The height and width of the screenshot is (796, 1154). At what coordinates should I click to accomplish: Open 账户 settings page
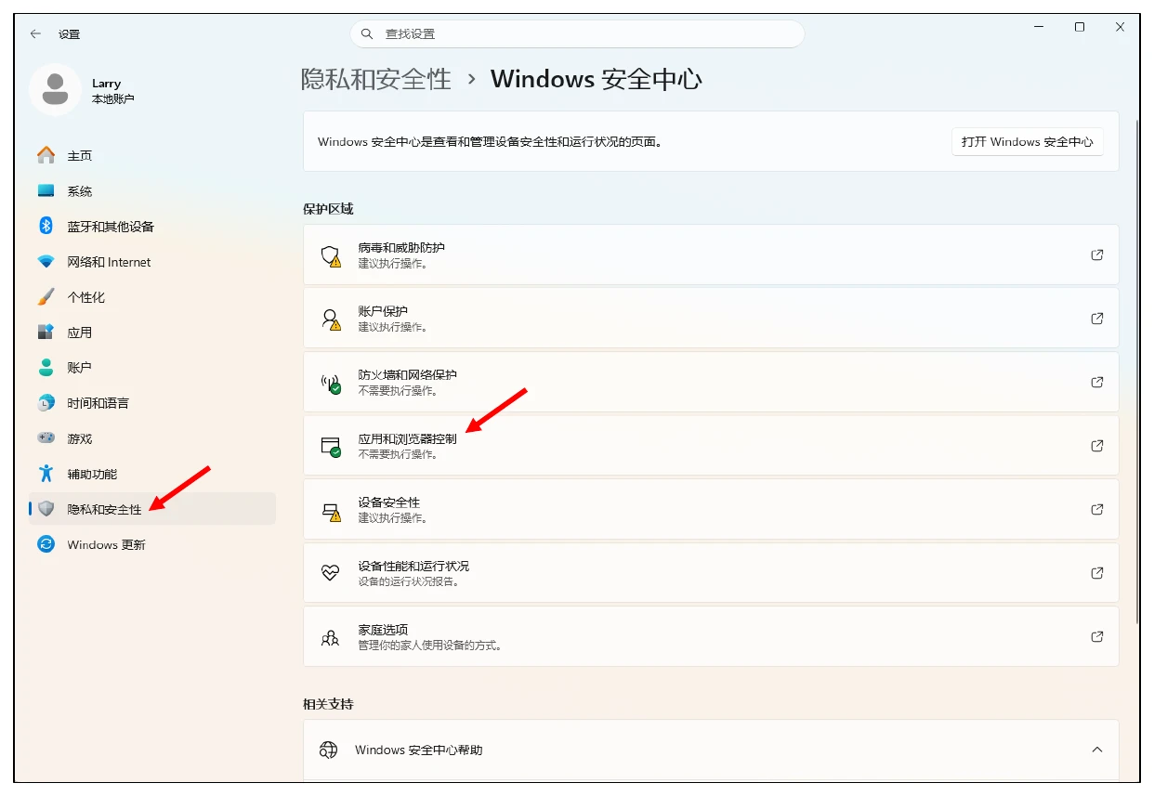tap(152, 368)
